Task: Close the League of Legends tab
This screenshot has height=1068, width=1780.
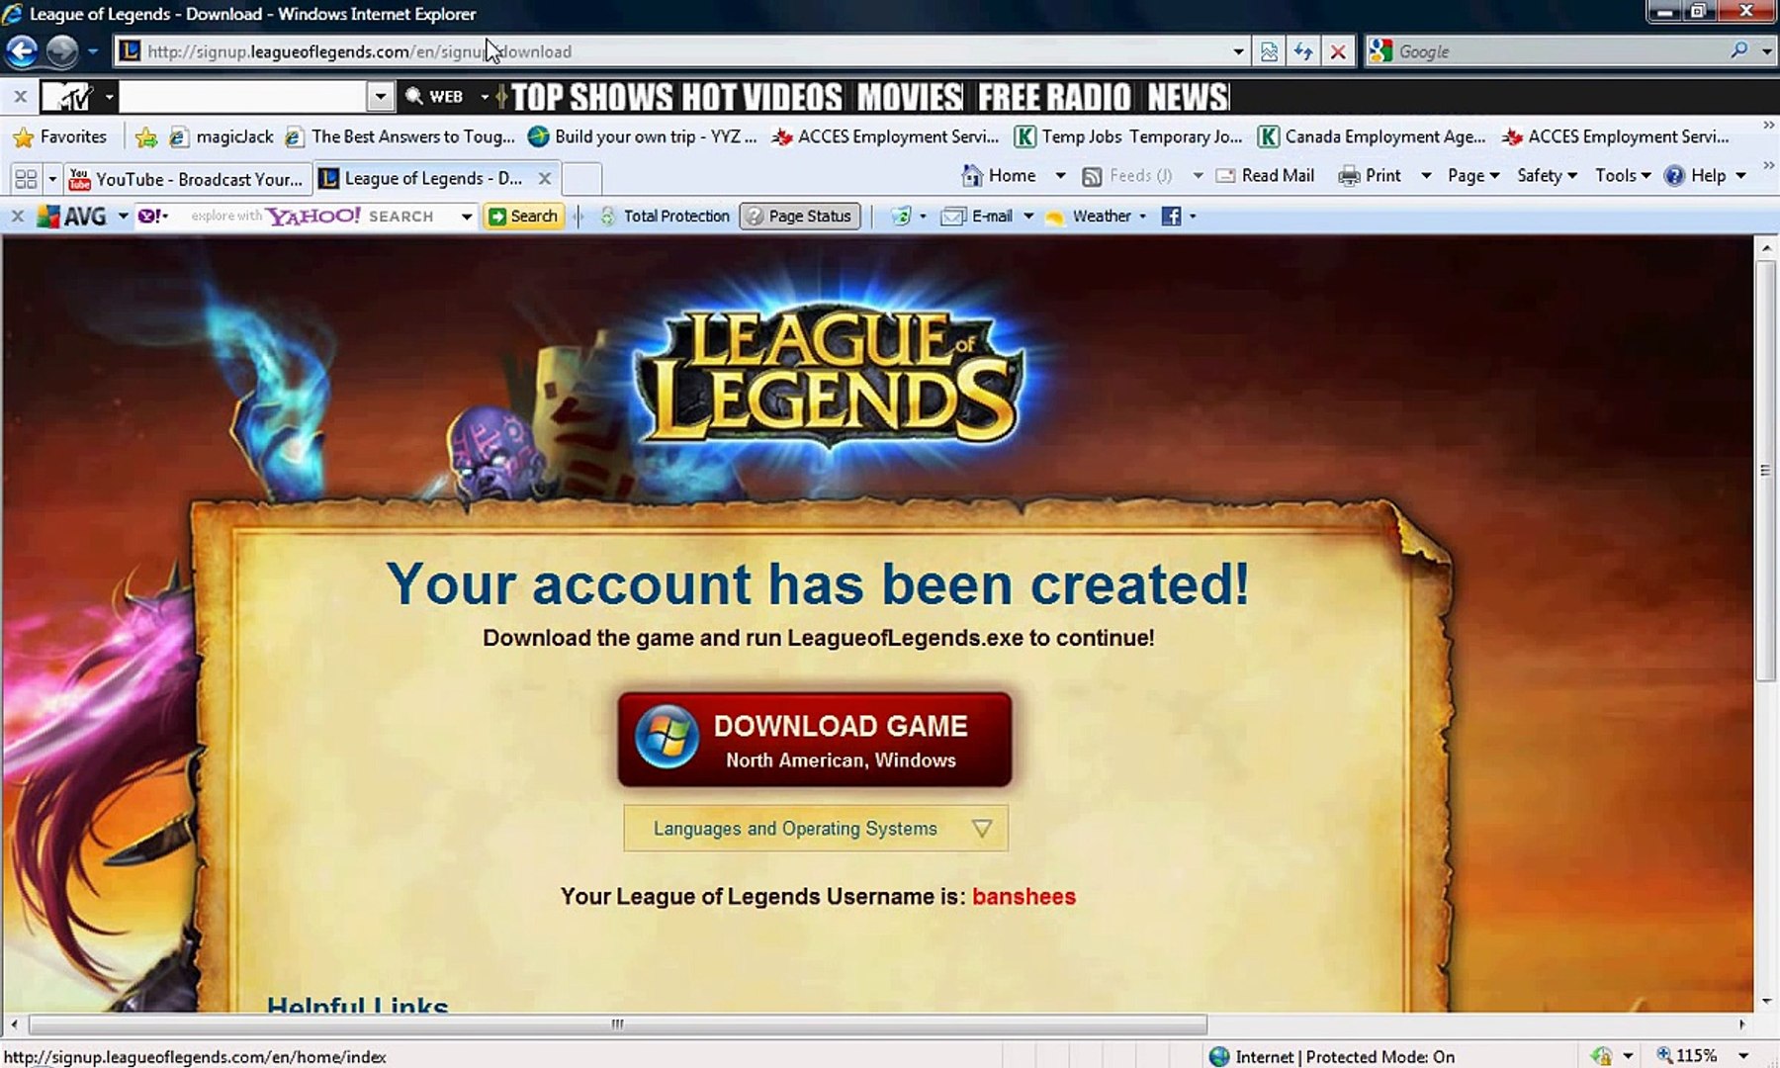Action: (544, 178)
